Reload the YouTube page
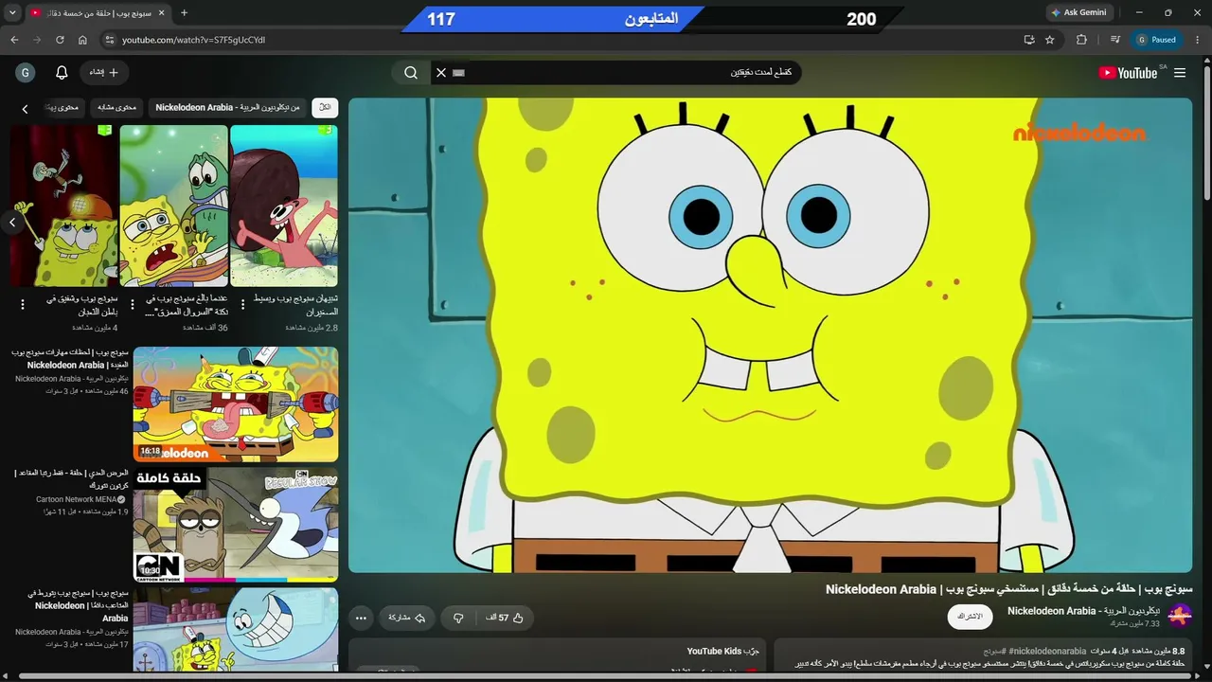1212x682 pixels. 60,40
